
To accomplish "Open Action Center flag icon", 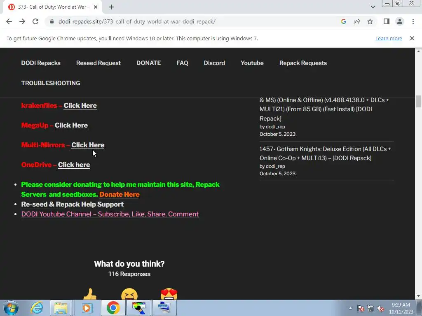I will click(x=361, y=308).
